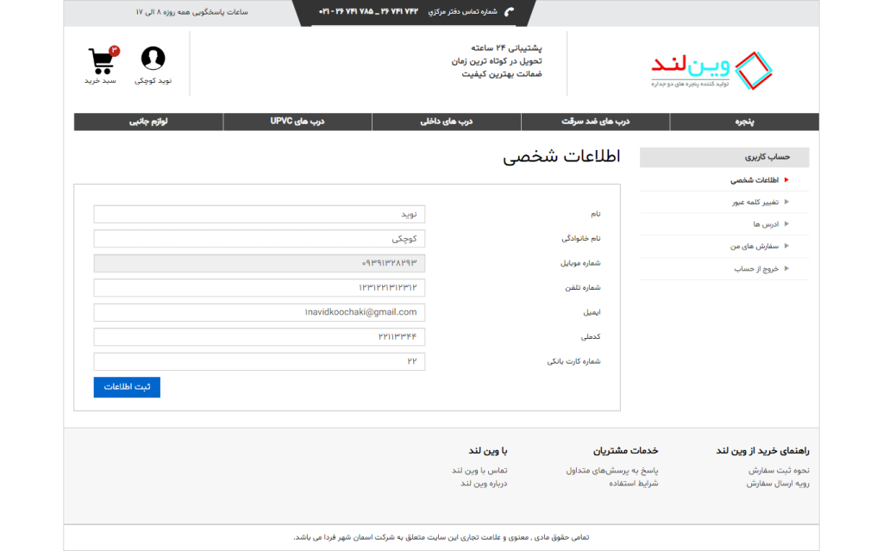The width and height of the screenshot is (883, 551).
Task: View سفارش های من orders
Action: pos(755,247)
